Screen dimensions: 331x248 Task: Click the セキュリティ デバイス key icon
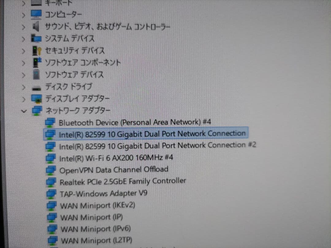(37, 51)
